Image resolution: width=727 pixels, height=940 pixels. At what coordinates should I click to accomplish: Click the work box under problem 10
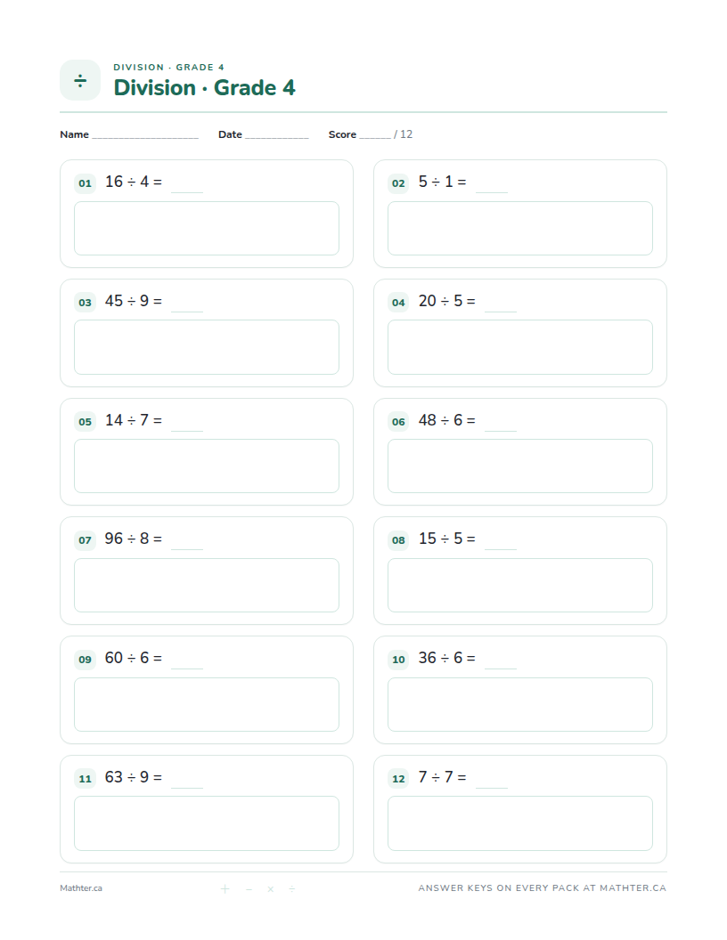click(x=520, y=704)
